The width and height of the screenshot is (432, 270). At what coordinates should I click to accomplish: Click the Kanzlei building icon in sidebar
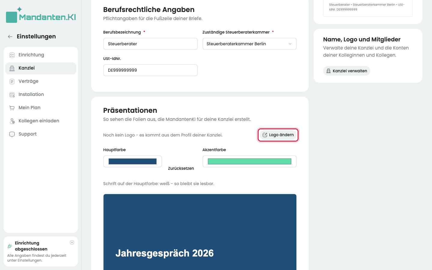(x=12, y=68)
